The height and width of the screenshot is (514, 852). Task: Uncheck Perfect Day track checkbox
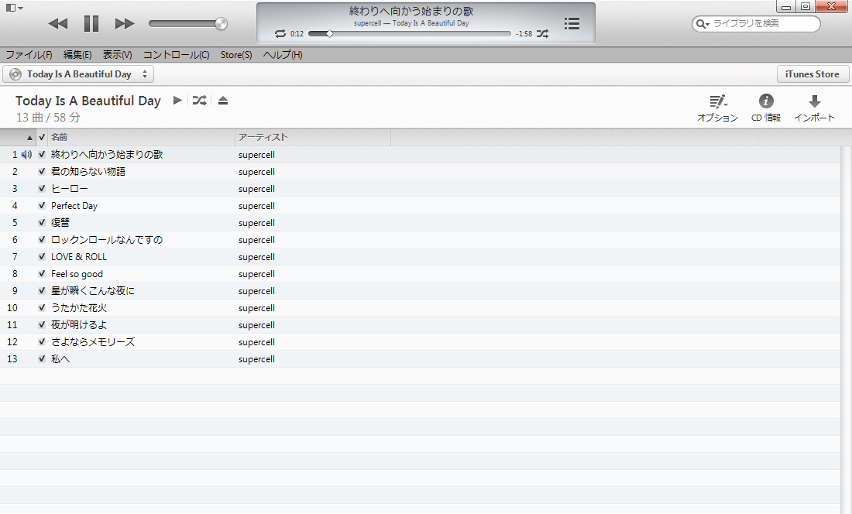coord(42,206)
